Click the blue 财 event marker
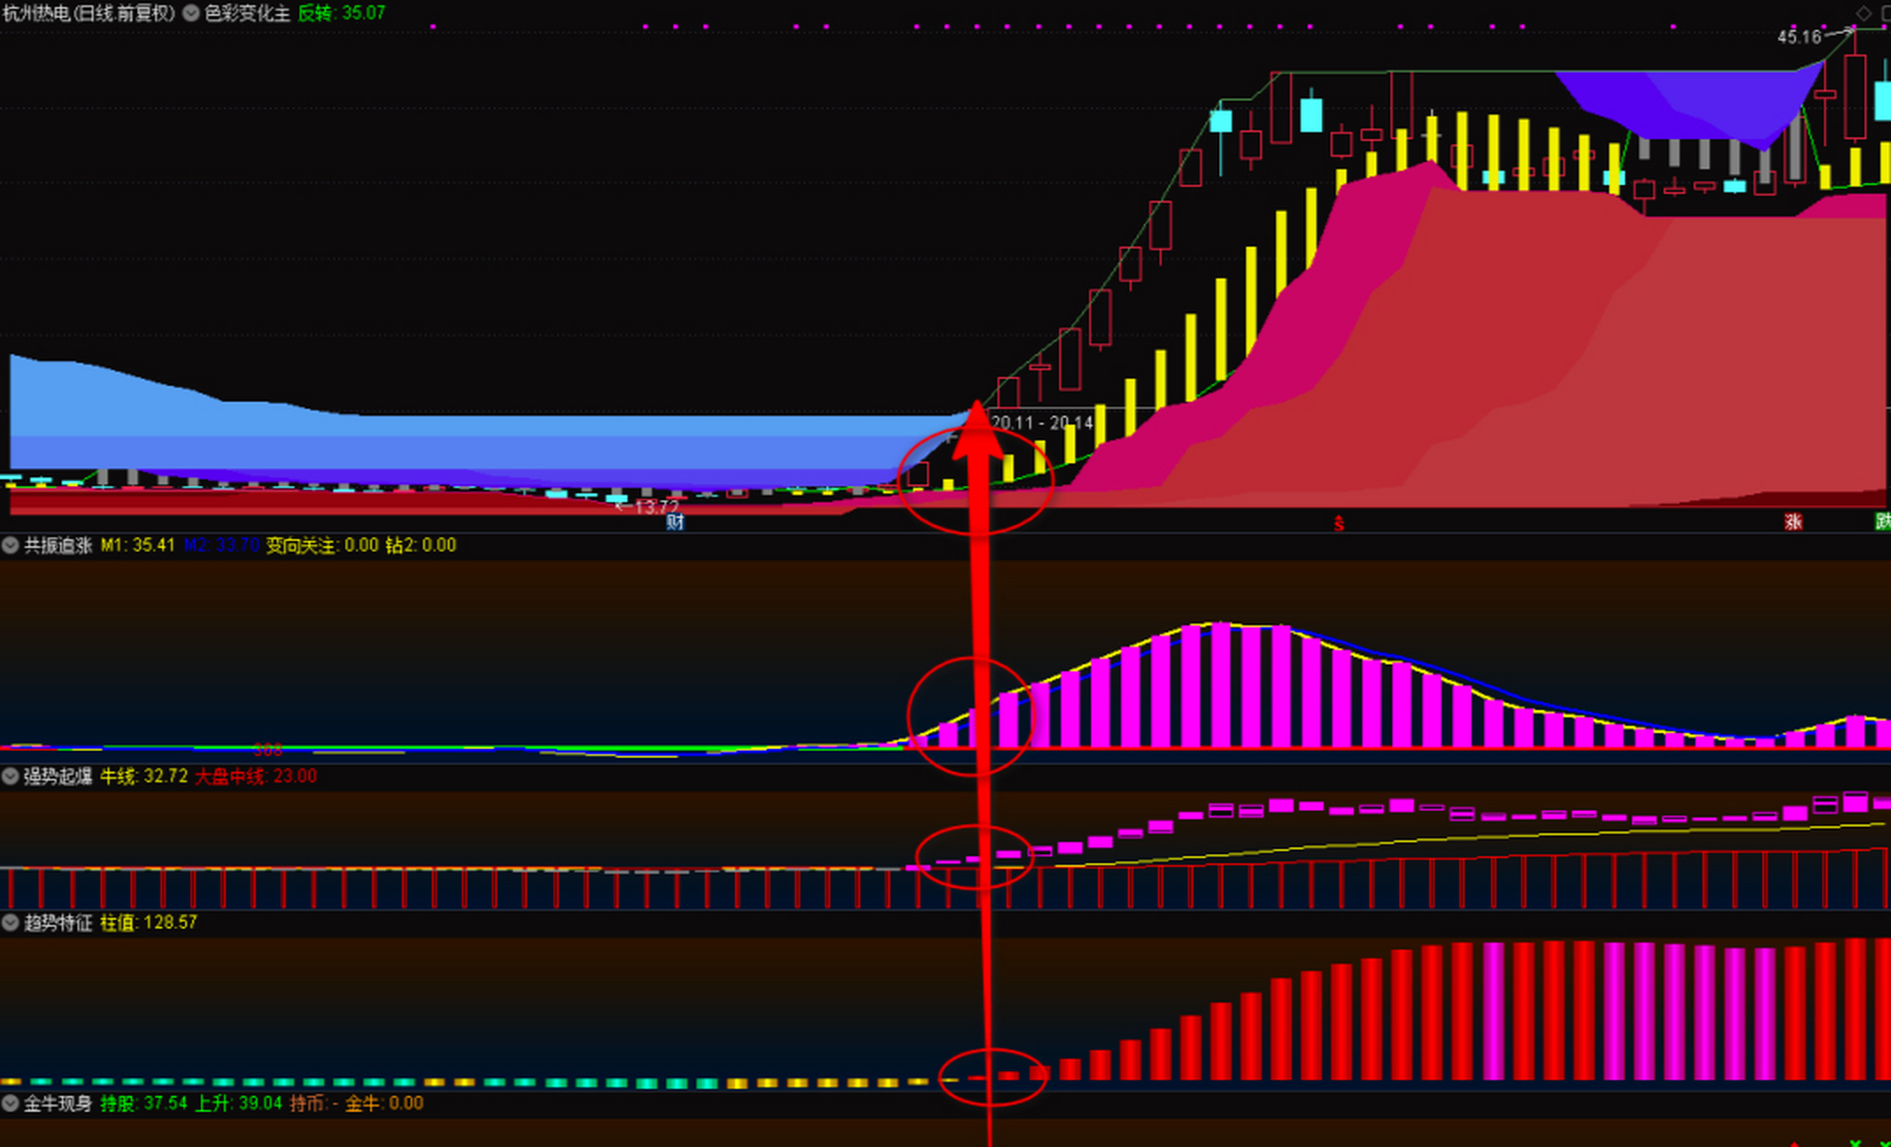The image size is (1891, 1147). [x=675, y=522]
